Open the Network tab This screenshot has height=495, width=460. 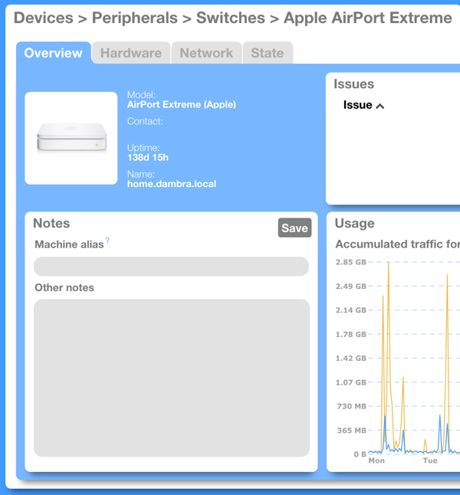(206, 53)
